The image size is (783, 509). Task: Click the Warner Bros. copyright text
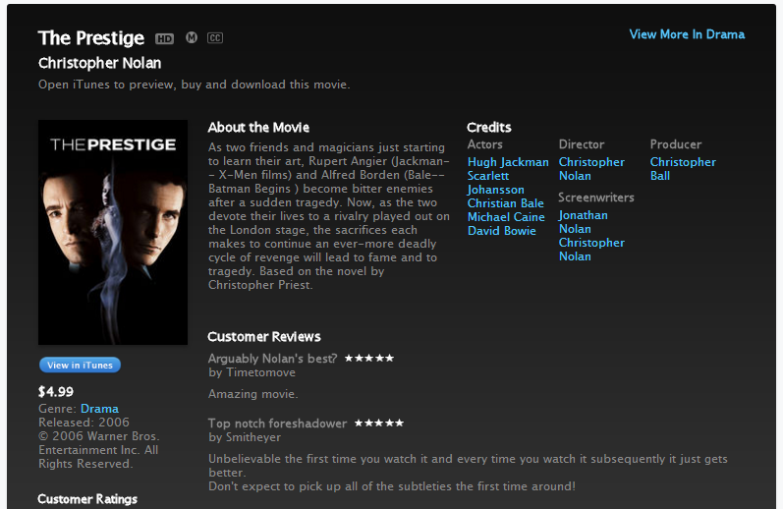99,450
